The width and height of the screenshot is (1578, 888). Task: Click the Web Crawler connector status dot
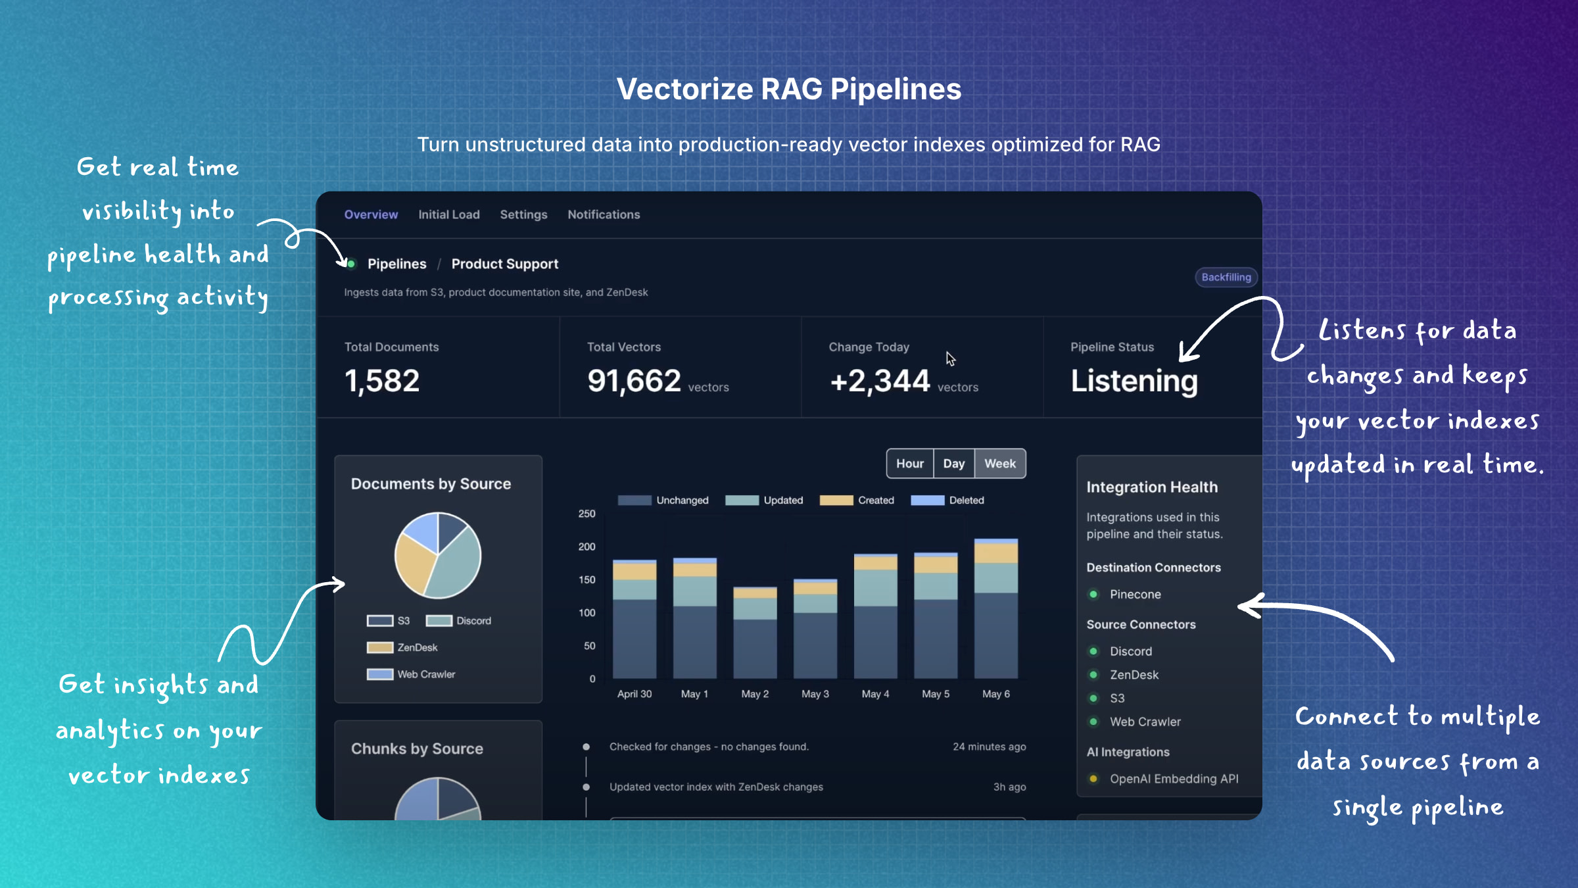(1093, 722)
